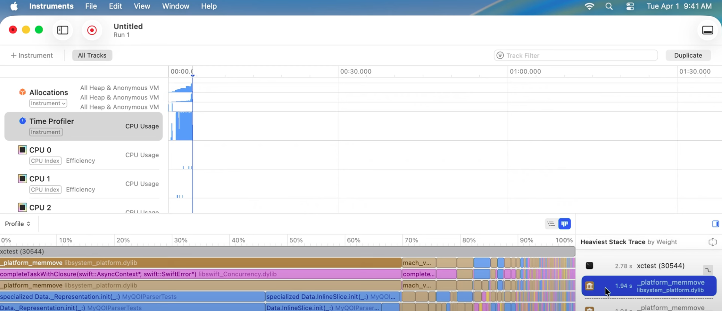This screenshot has height=311, width=722.
Task: Open the Apple menu
Action: tap(14, 6)
